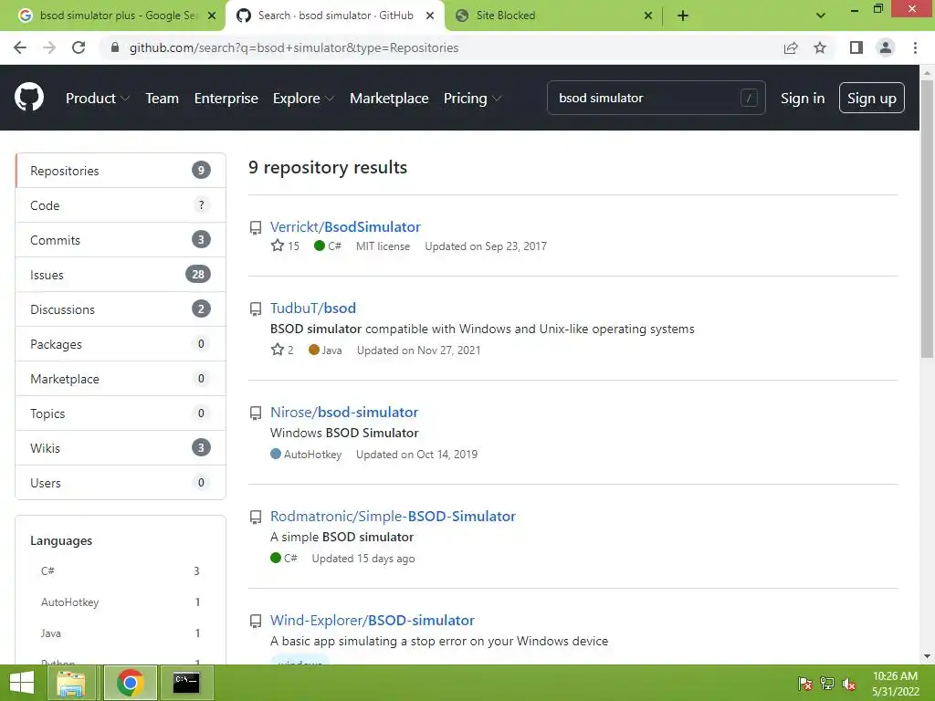Reload the current page
Screen dimensions: 935x701
(x=79, y=47)
